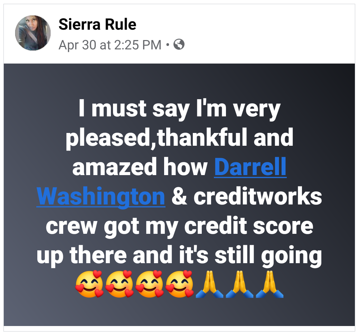Image resolution: width=359 pixels, height=335 pixels.
Task: Open the tagged Darrell name link
Action: click(250, 166)
